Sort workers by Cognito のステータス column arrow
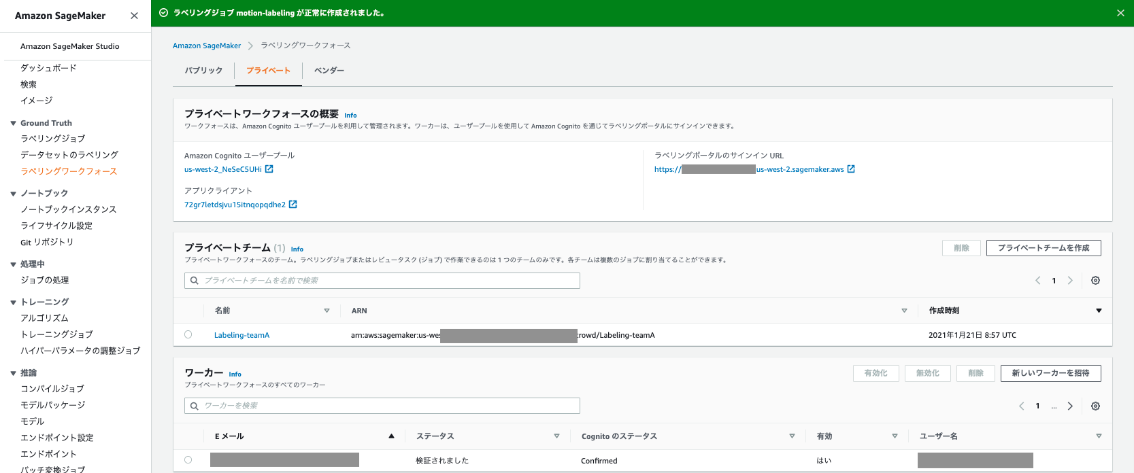Screen dimensions: 1134x473 click(792, 436)
